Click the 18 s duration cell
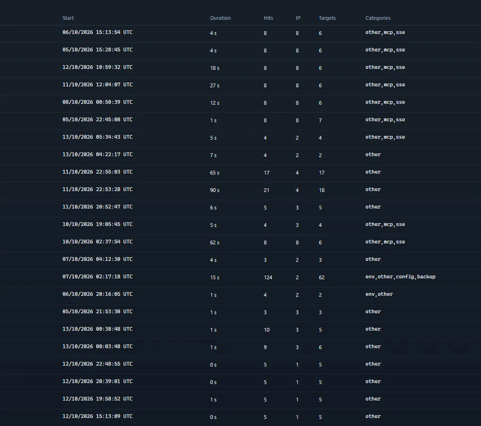The image size is (481, 426). [215, 68]
